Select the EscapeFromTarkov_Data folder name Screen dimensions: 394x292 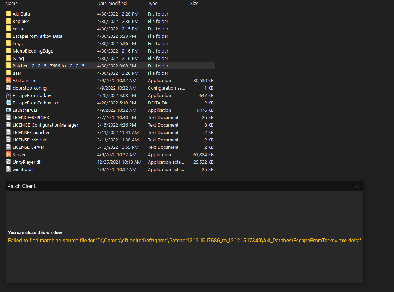pos(37,36)
